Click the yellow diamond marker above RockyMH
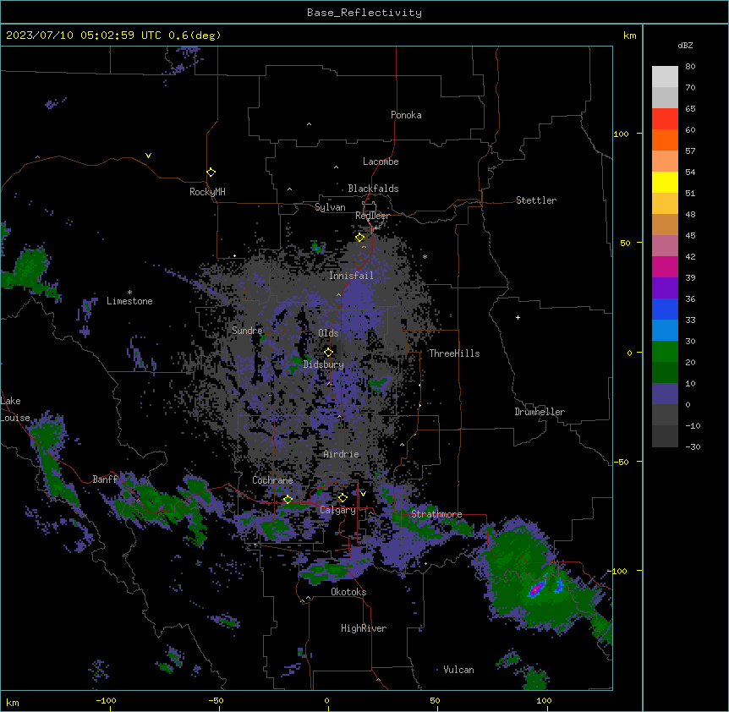729x712 pixels. coord(211,173)
